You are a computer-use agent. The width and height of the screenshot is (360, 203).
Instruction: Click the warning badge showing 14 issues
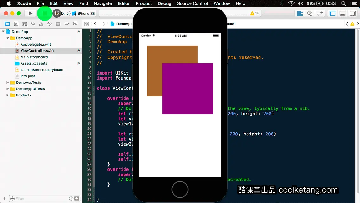pos(254,13)
